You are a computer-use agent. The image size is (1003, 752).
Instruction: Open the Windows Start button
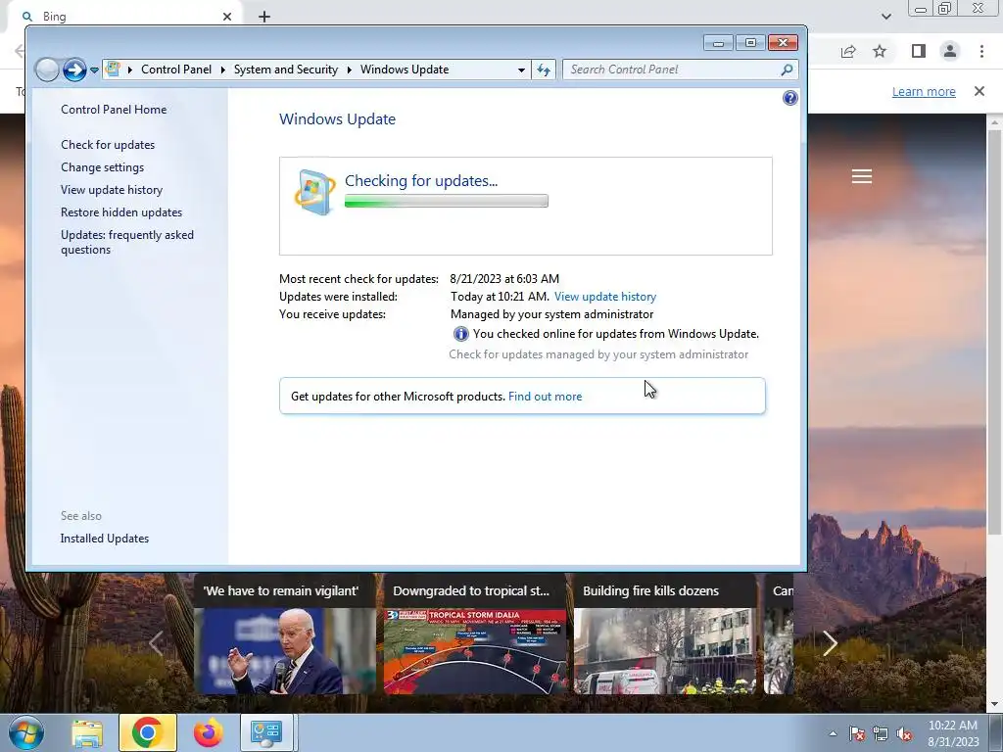coord(26,732)
